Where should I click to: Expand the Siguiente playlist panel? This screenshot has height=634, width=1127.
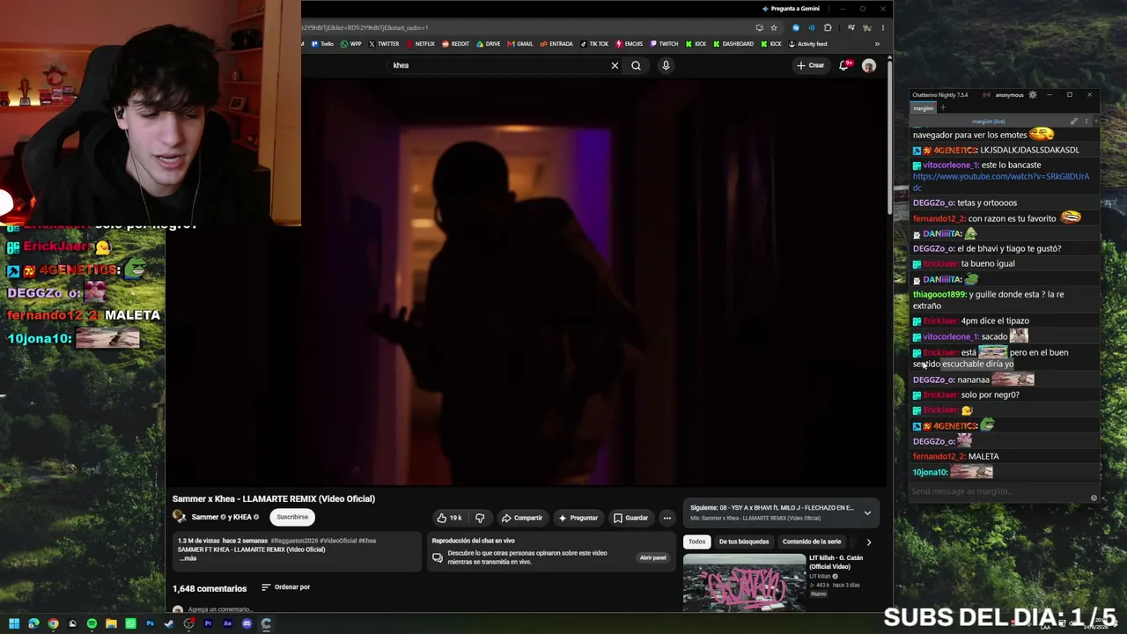[867, 512]
